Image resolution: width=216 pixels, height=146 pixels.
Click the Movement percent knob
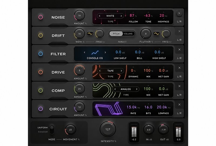point(70,130)
